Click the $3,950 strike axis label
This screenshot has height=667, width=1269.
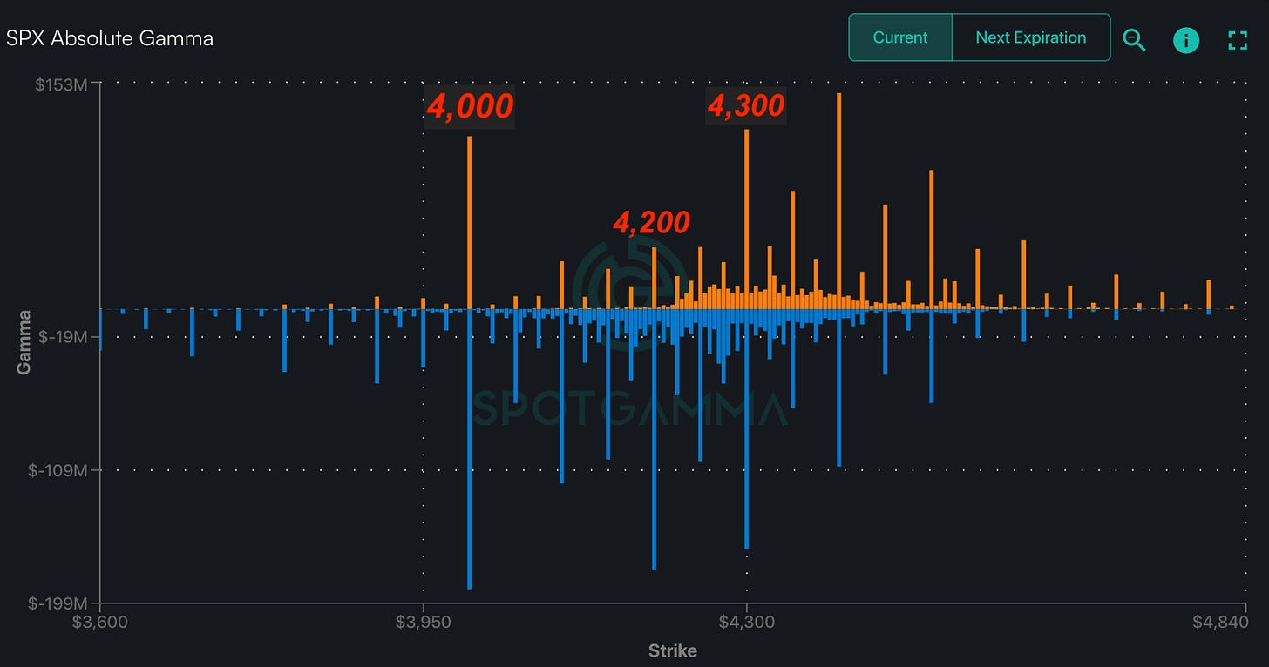pos(424,623)
